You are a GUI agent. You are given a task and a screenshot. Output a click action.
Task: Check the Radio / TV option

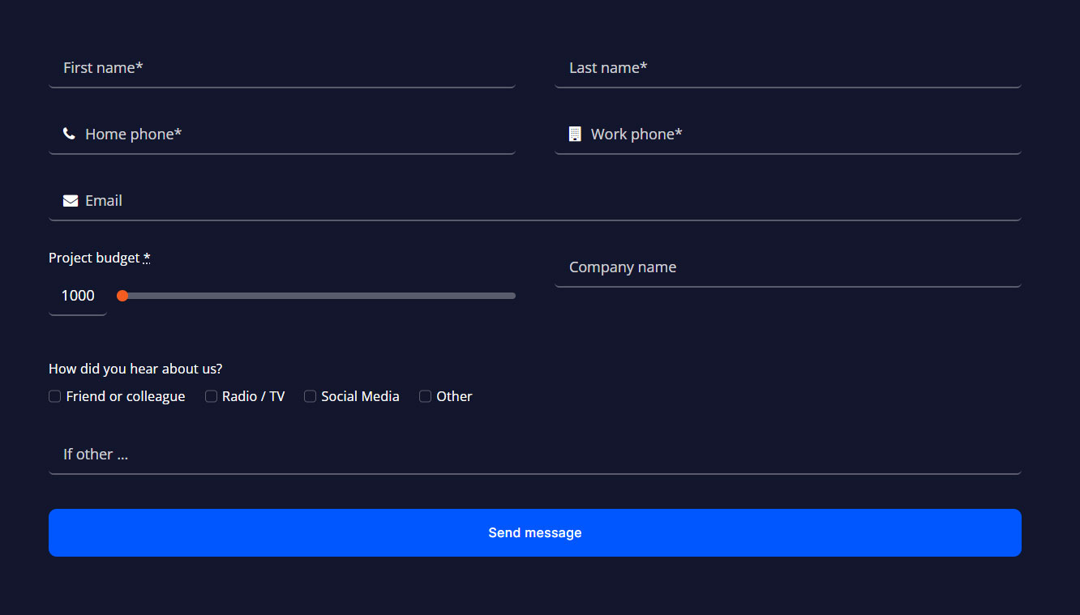click(x=211, y=396)
